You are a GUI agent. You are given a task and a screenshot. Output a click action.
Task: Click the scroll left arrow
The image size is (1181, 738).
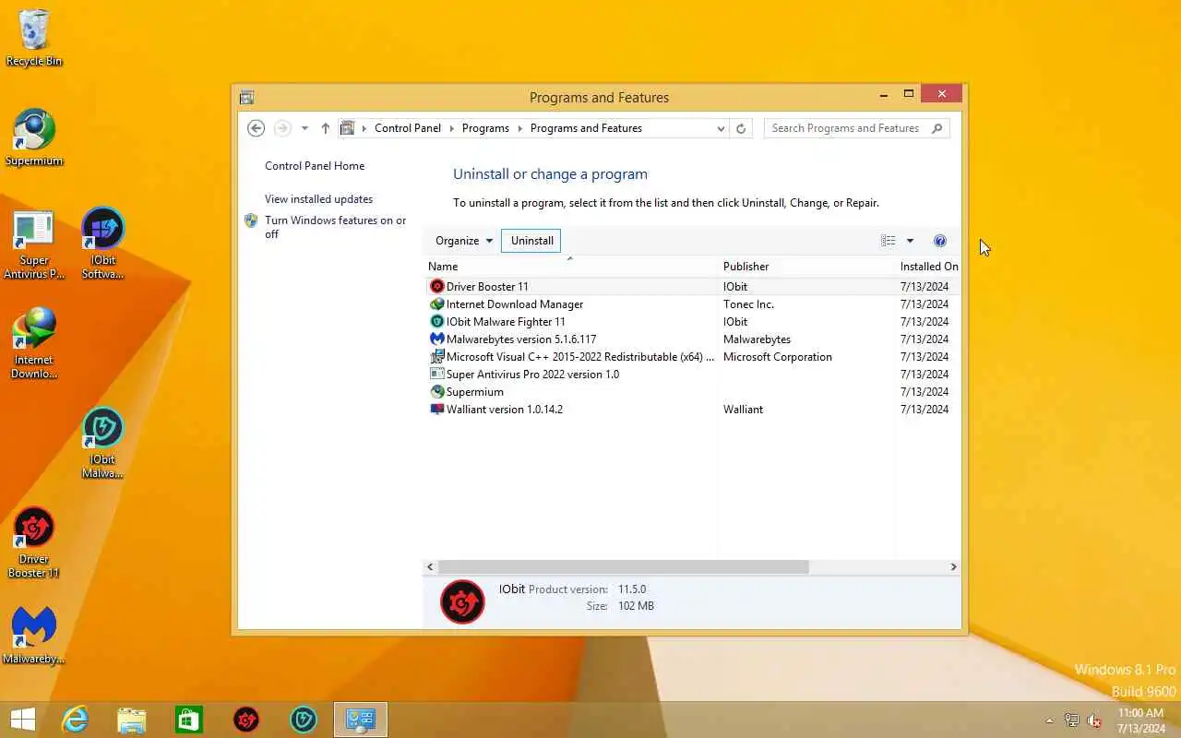click(430, 567)
